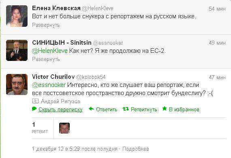Click the Ретвитнуть link

click(x=144, y=109)
